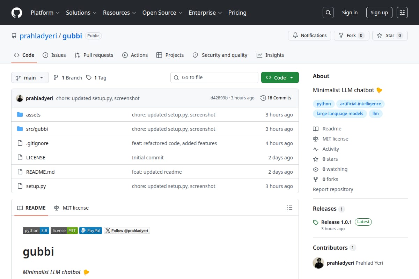419x279 pixels.
Task: Open the 1 Branch link
Action: coord(68,78)
